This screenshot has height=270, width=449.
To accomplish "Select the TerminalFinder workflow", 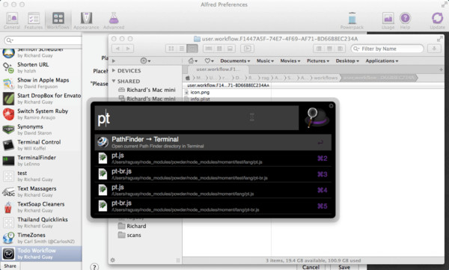I will 41,160.
